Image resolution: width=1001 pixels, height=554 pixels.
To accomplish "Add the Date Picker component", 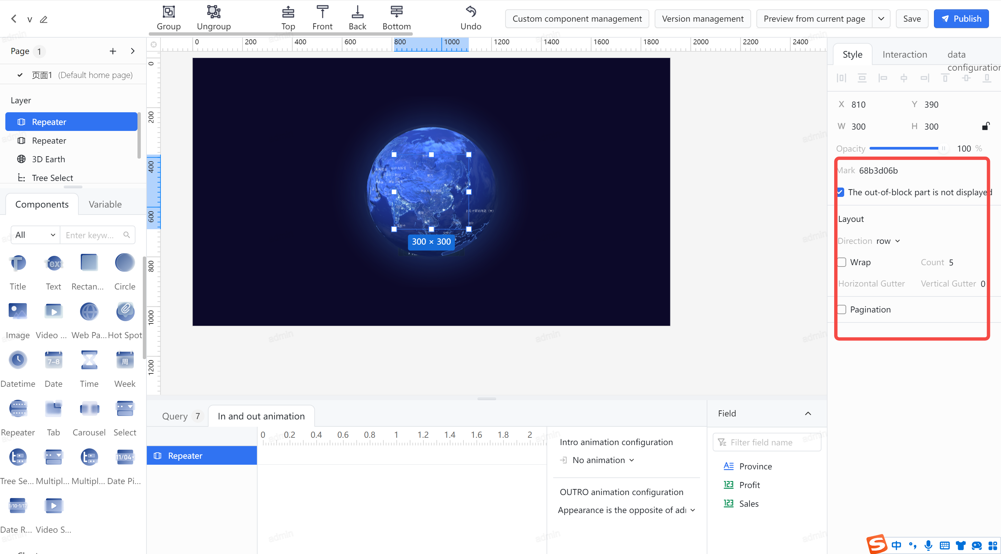I will pos(124,467).
